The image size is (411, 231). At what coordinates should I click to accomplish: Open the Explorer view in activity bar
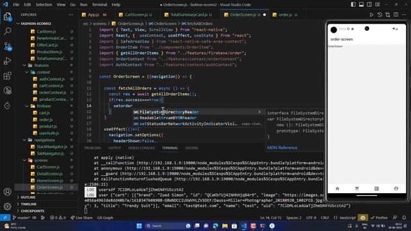click(7, 17)
